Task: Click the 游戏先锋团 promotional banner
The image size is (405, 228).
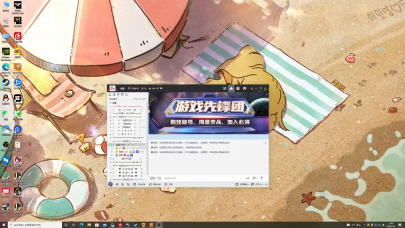Action: (209, 113)
